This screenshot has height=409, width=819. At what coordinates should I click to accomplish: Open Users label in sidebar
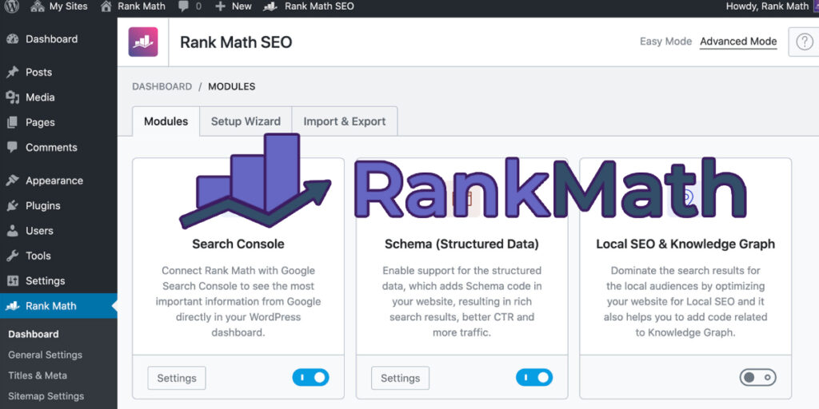[x=39, y=231]
